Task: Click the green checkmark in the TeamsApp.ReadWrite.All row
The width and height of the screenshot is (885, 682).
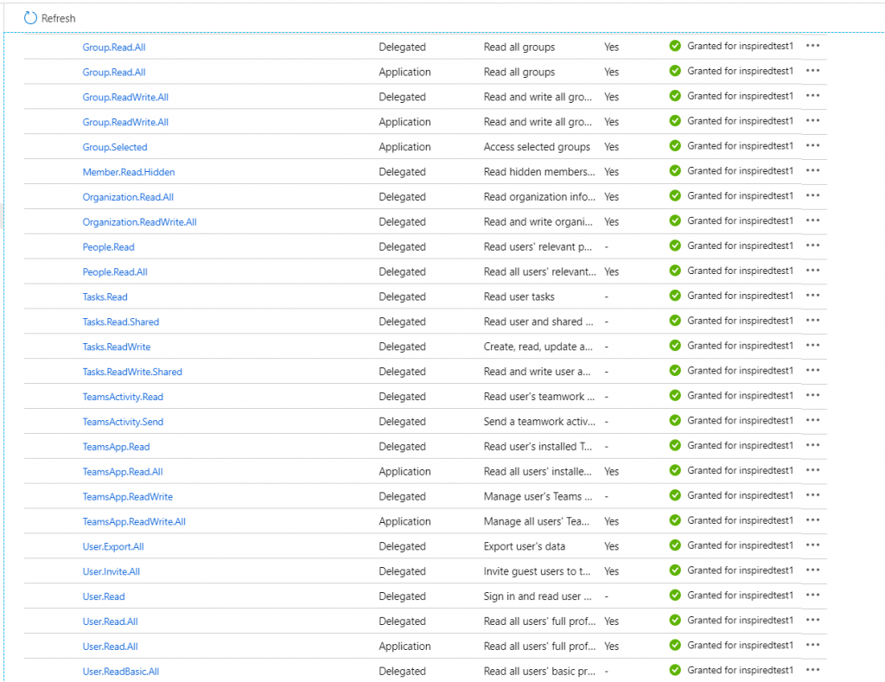Action: 675,520
